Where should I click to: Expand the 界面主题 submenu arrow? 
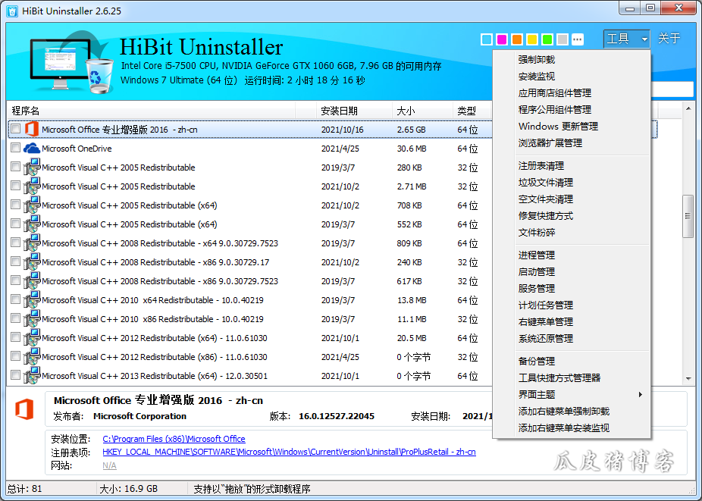click(x=641, y=394)
